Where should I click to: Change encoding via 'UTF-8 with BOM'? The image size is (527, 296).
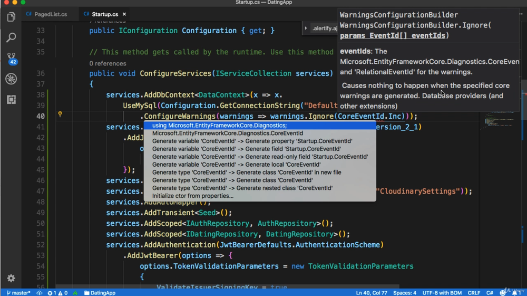pos(442,293)
